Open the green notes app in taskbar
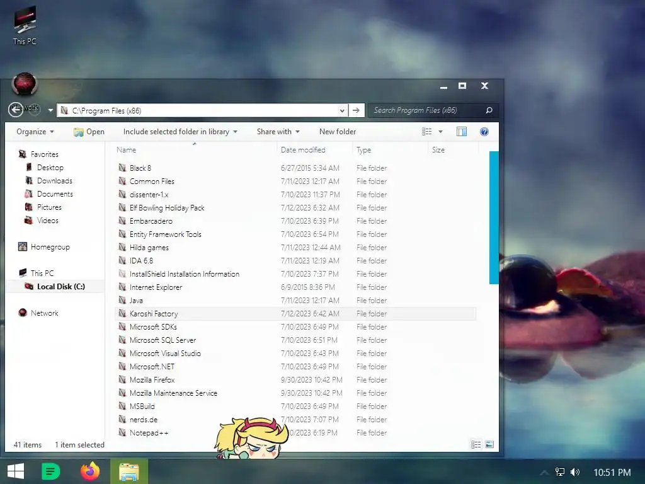The width and height of the screenshot is (645, 484). [51, 471]
